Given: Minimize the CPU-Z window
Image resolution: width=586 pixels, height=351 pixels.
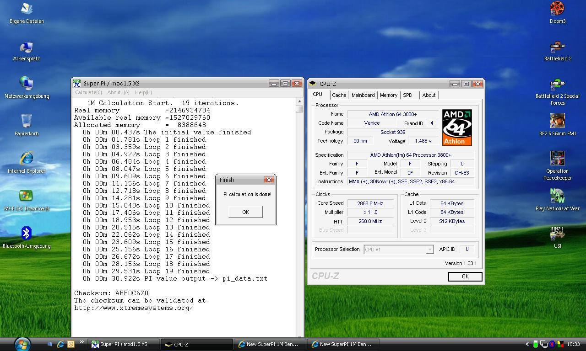Looking at the screenshot, I should pyautogui.click(x=455, y=84).
